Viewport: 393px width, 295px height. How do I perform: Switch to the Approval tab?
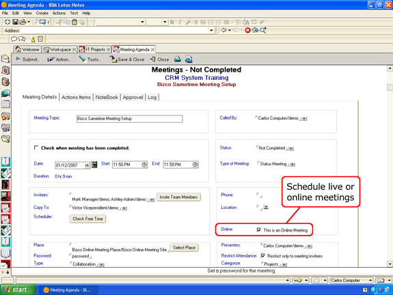133,97
